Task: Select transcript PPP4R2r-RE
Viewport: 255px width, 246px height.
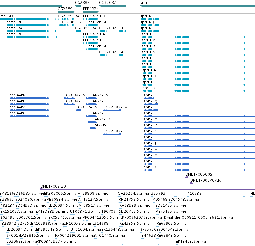Action: [x=96, y=46]
